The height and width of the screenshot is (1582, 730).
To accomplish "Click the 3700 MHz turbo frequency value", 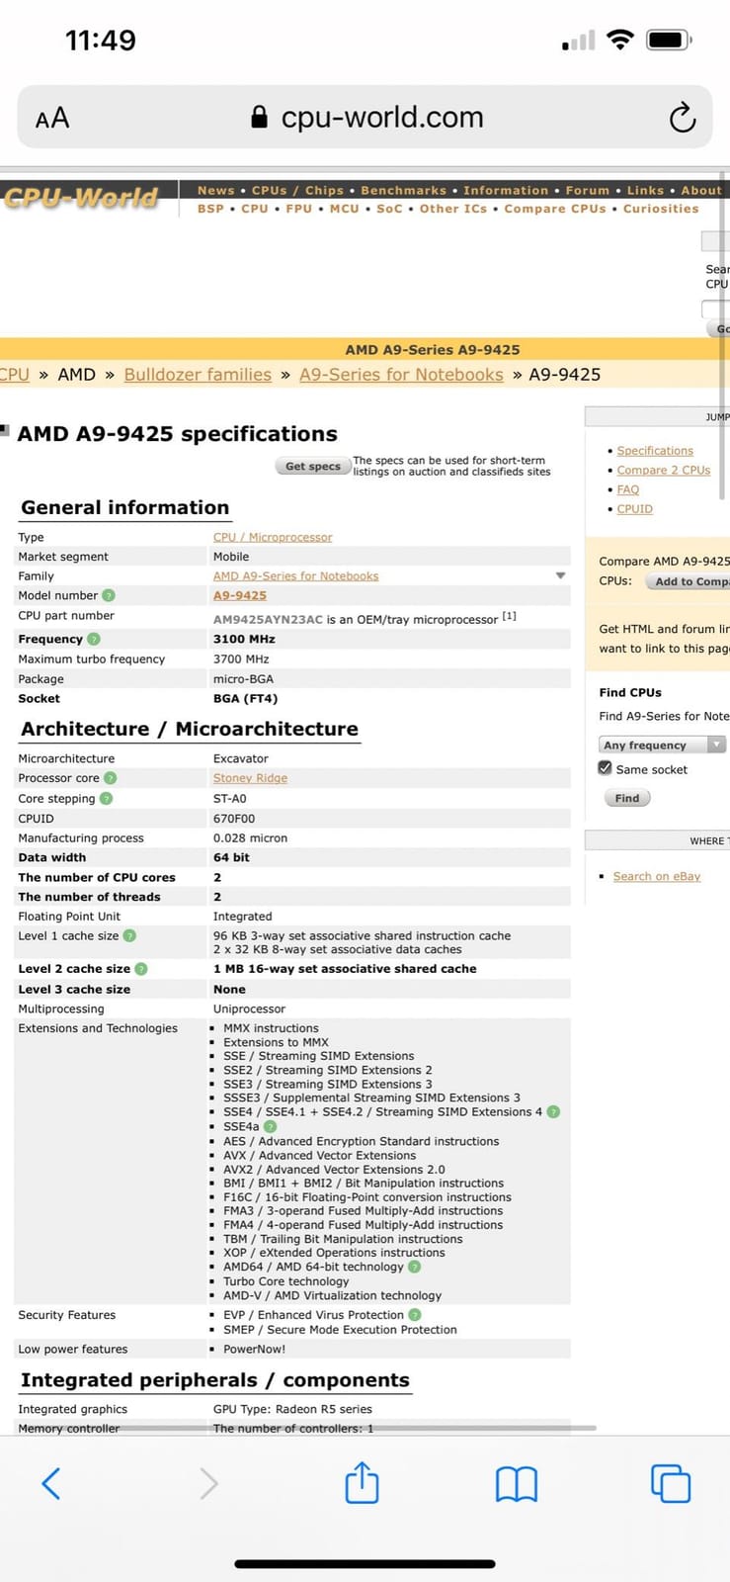I will [241, 659].
